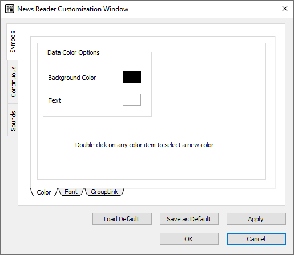The width and height of the screenshot is (294, 255).
Task: Select the white Text color swatch
Action: click(132, 100)
